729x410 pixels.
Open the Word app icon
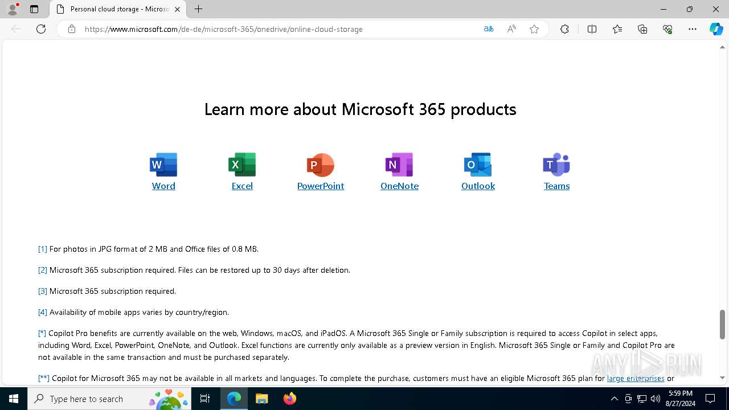click(x=163, y=165)
